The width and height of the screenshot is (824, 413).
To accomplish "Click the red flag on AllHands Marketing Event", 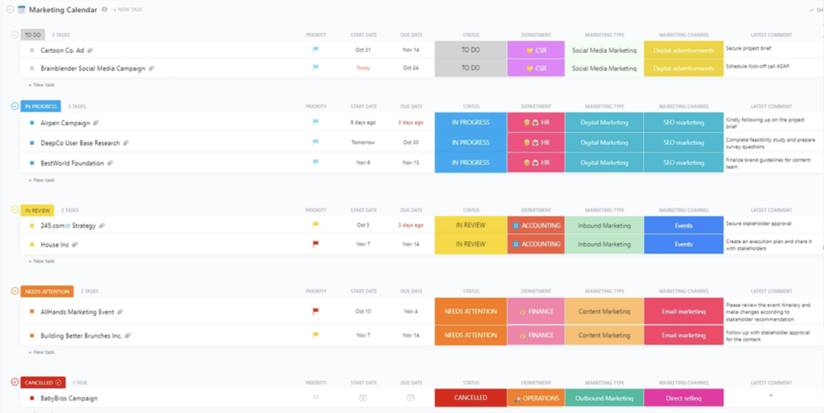I will click(x=315, y=311).
